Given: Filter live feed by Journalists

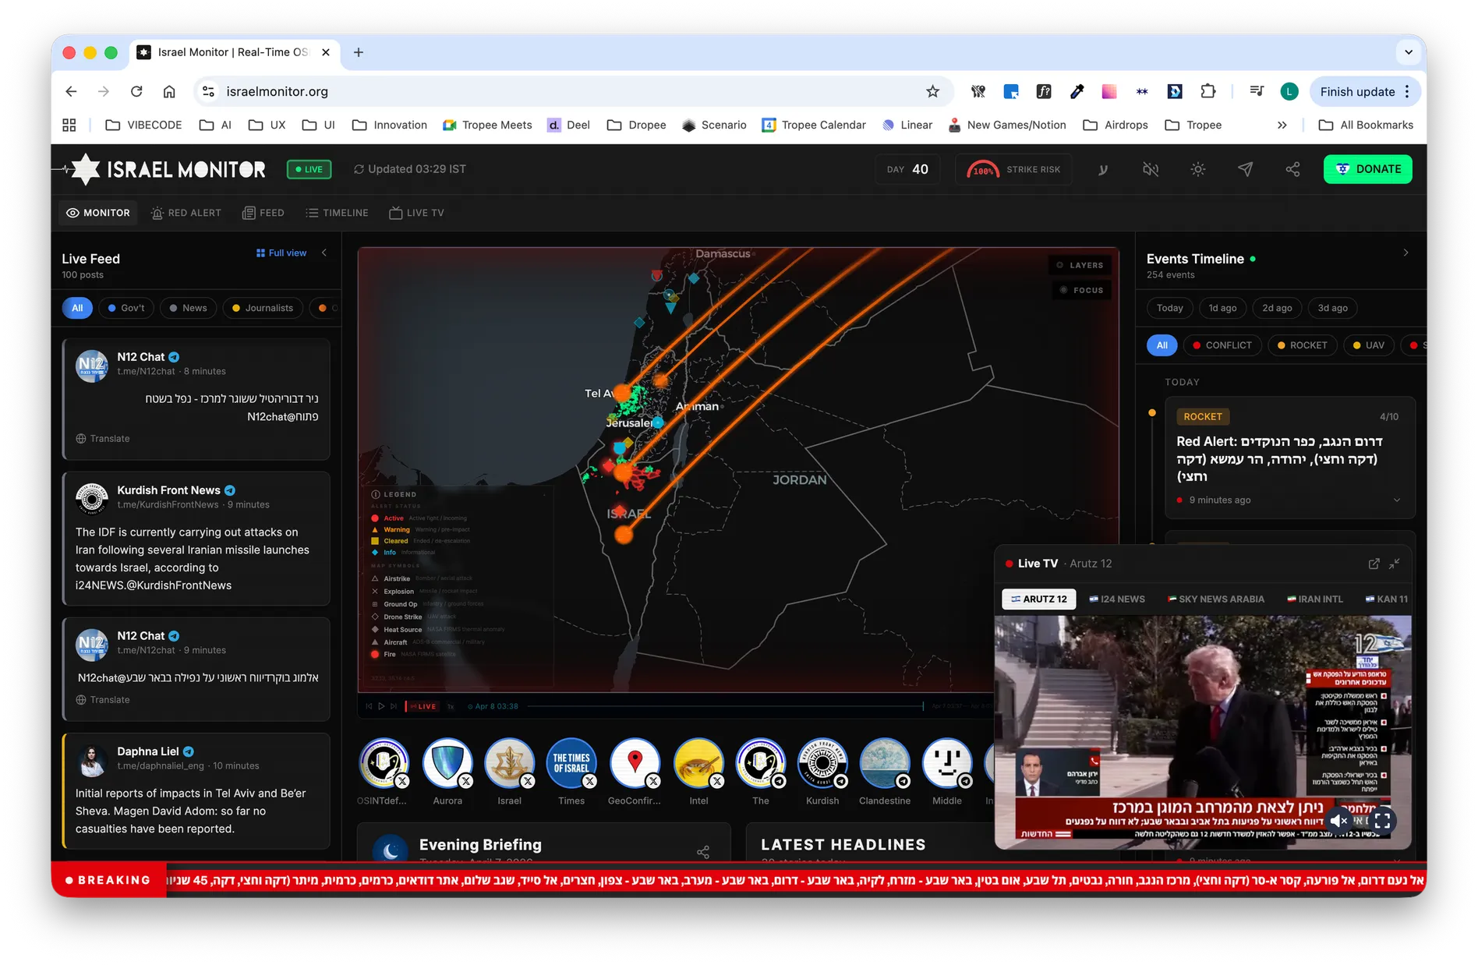Looking at the screenshot, I should click(x=263, y=308).
